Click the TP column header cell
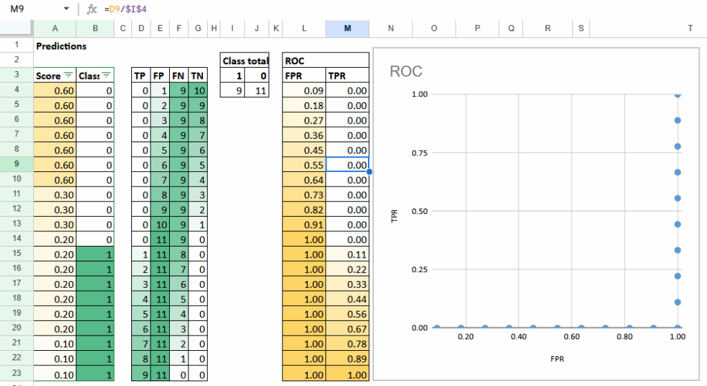This screenshot has width=707, height=386. pyautogui.click(x=141, y=76)
